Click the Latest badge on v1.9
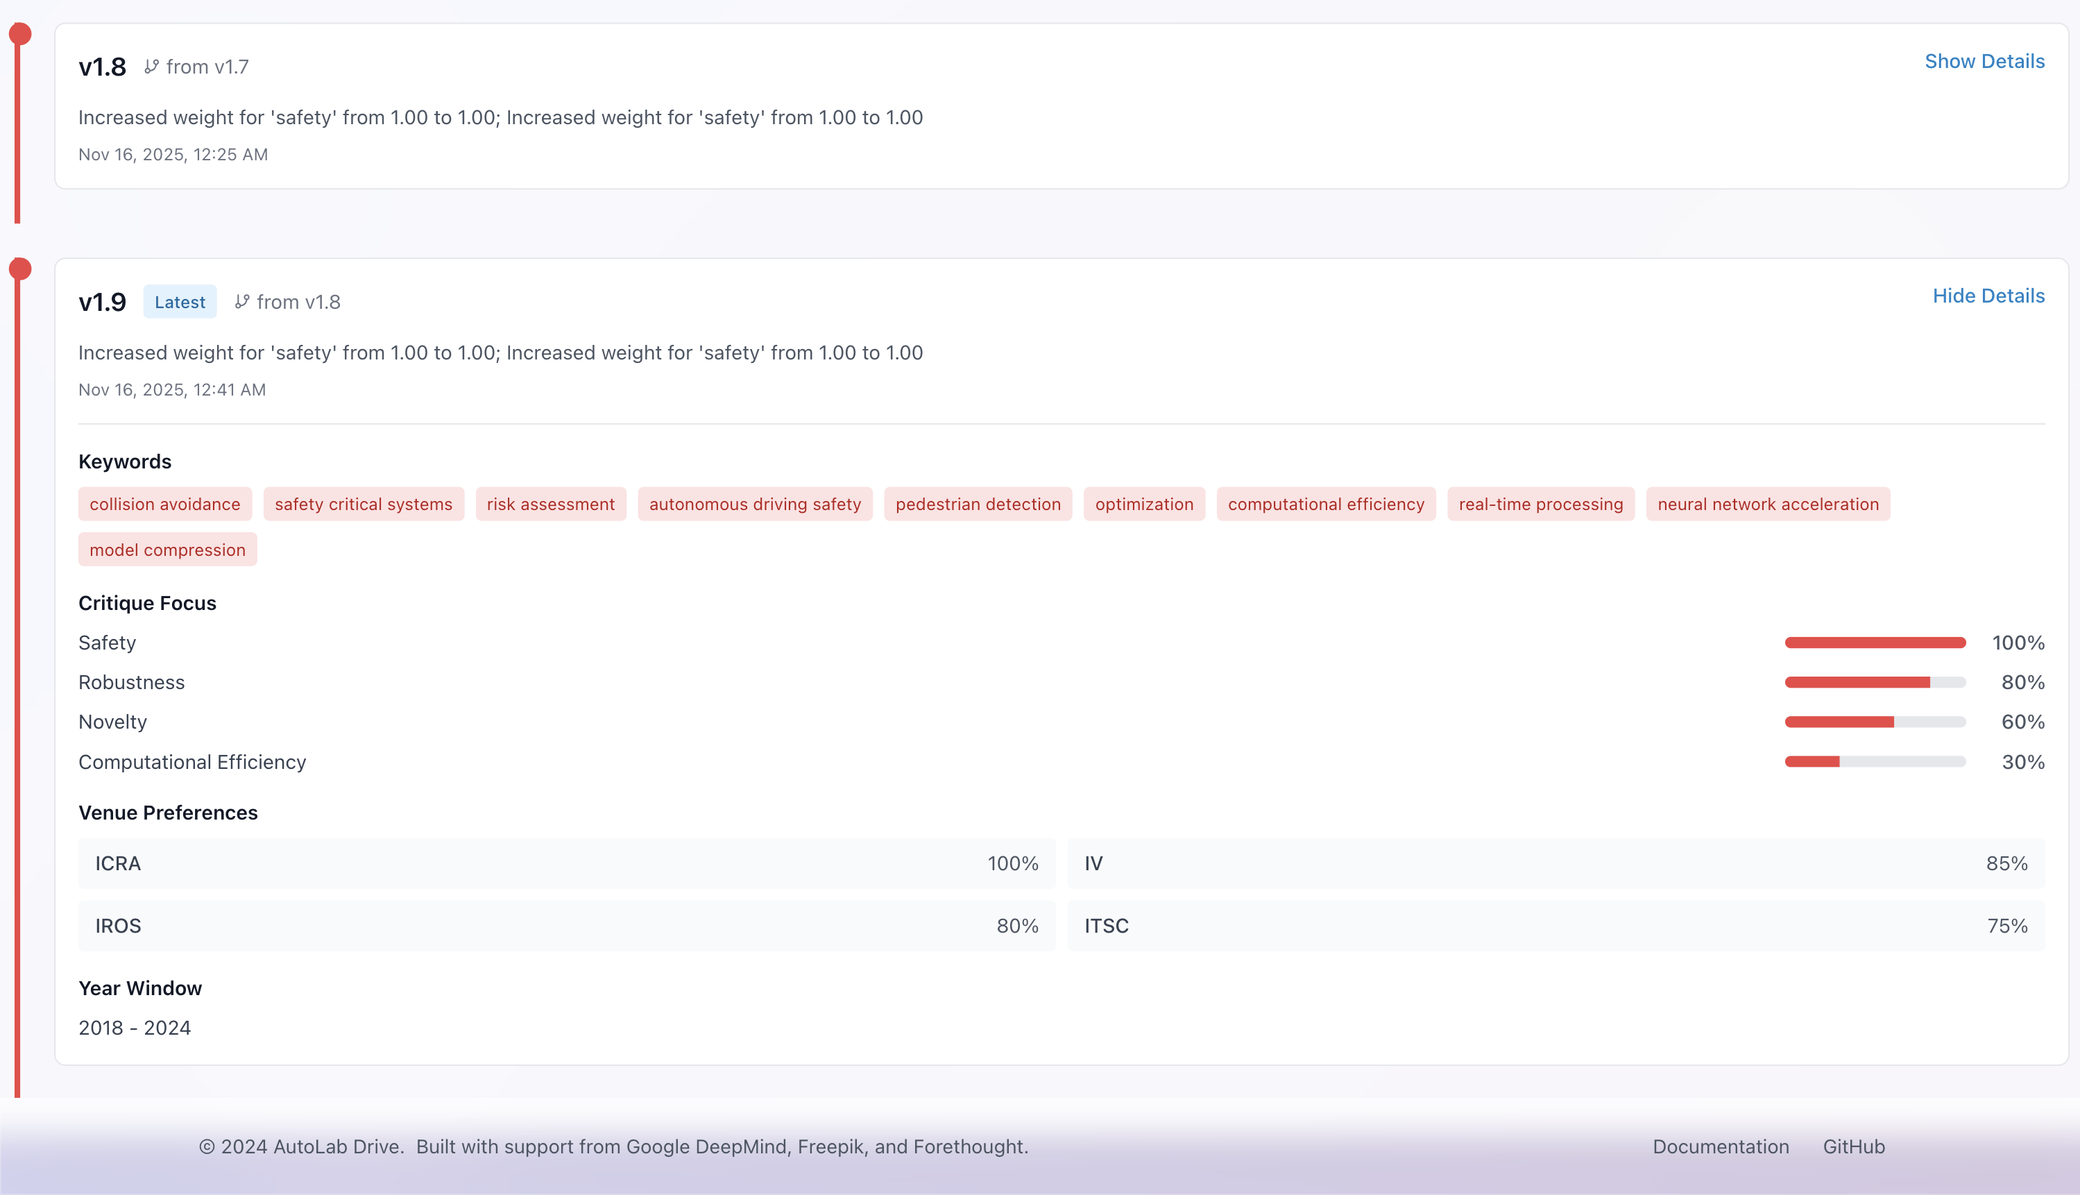Image resolution: width=2080 pixels, height=1195 pixels. [x=180, y=302]
